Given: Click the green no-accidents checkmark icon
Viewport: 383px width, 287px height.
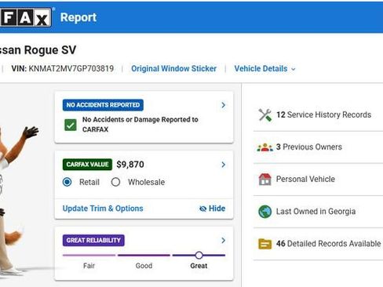Looking at the screenshot, I should point(71,125).
